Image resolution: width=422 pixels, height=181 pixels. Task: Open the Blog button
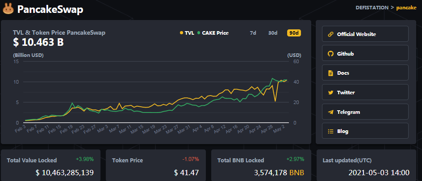(x=365, y=131)
